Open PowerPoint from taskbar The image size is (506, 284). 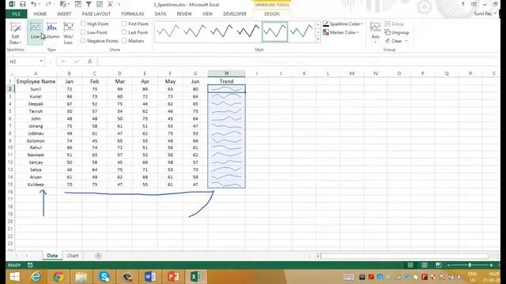(x=173, y=277)
